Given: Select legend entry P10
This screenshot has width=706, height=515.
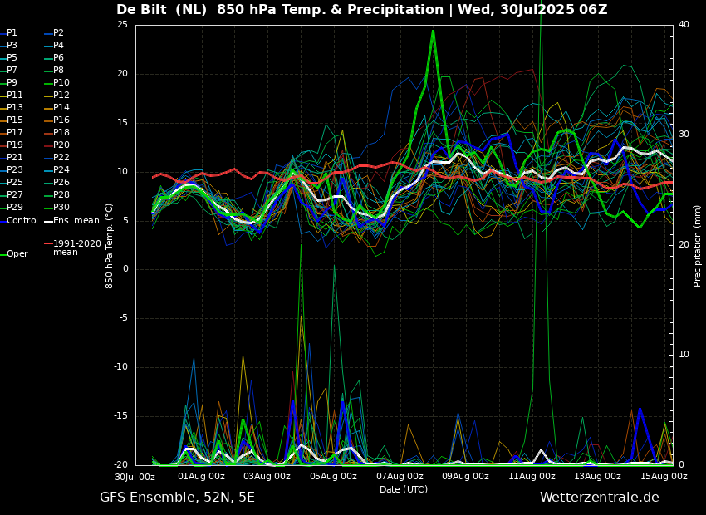Looking at the screenshot, I should [61, 82].
